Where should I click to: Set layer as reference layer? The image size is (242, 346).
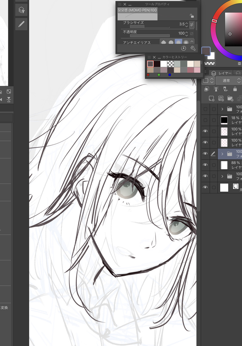216,89
